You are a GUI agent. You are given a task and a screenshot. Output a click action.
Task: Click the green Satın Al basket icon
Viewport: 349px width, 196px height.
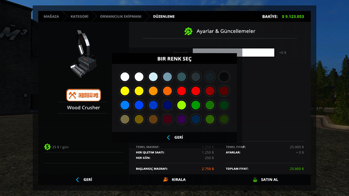tap(255, 179)
